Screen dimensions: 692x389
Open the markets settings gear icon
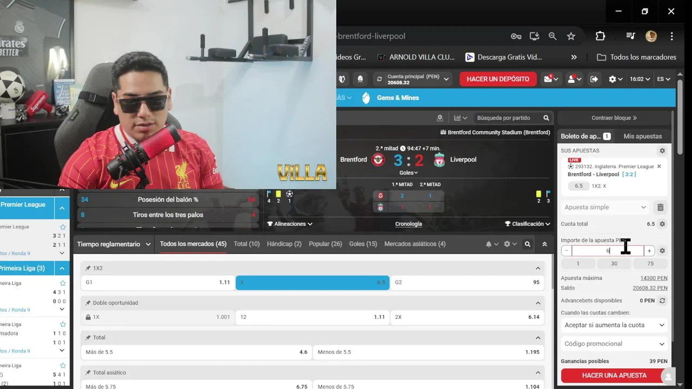(x=507, y=244)
